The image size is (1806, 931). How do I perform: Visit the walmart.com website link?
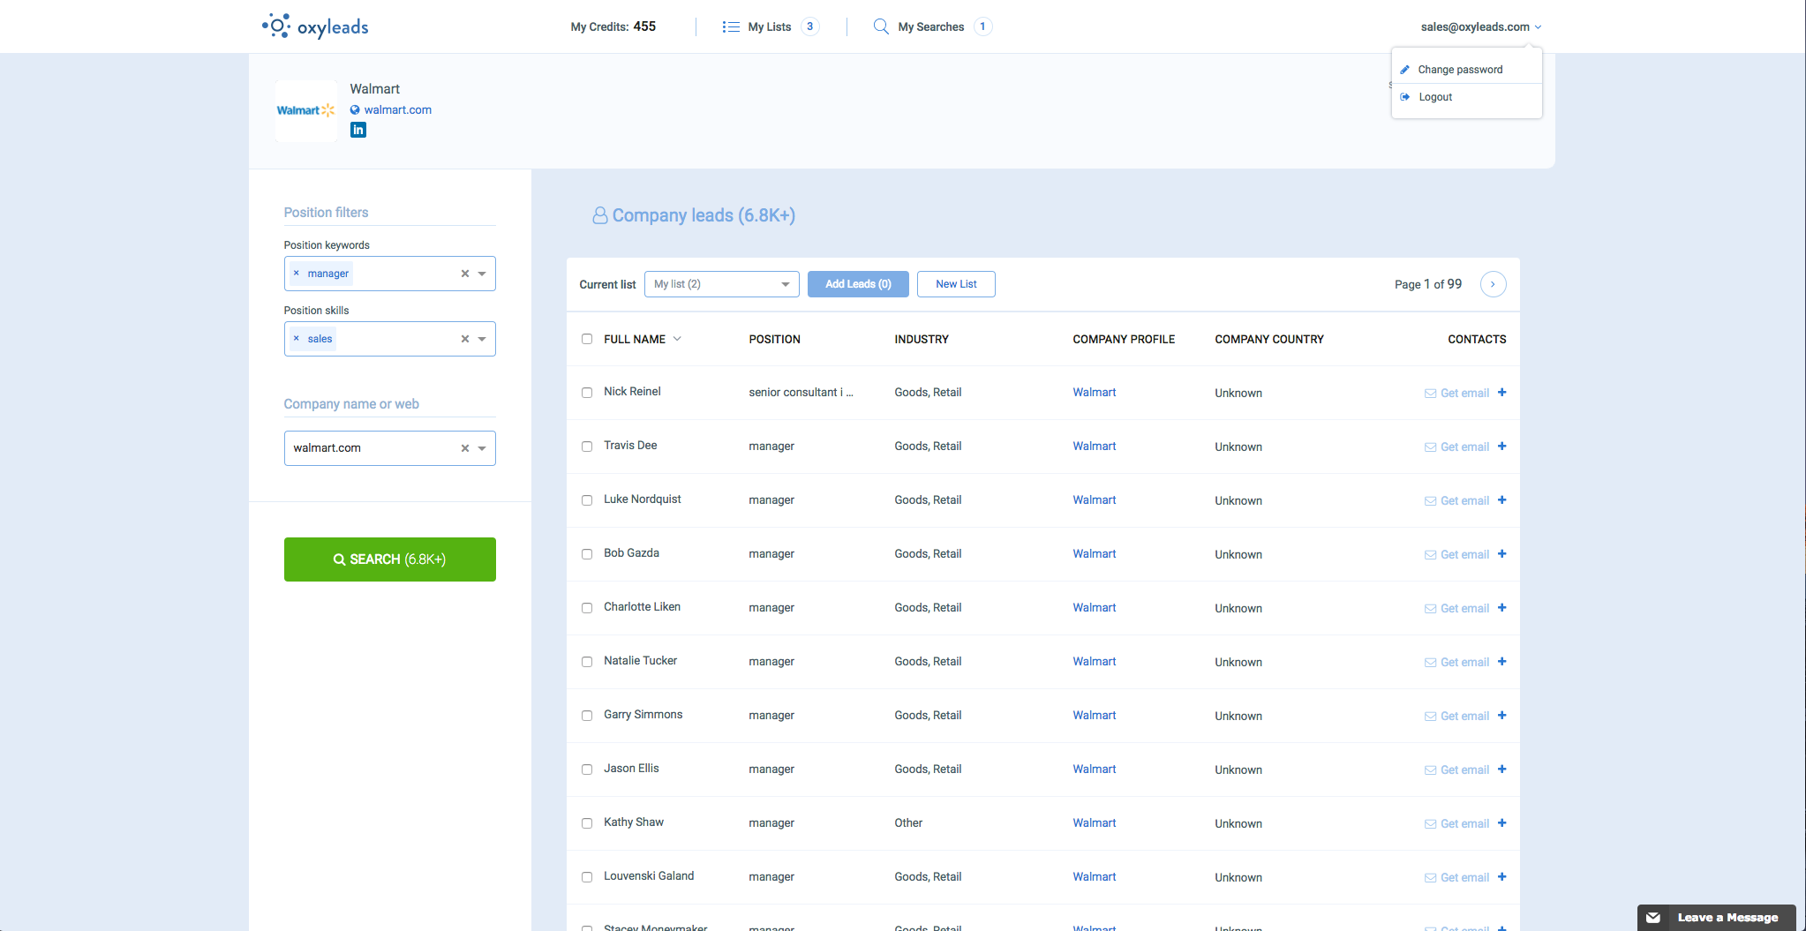coord(397,109)
